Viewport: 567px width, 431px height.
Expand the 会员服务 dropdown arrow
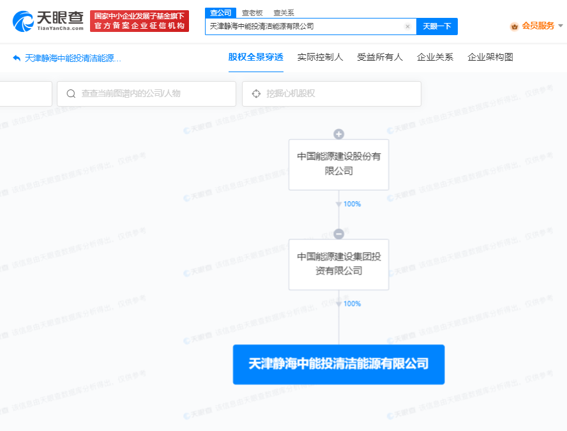pyautogui.click(x=561, y=26)
